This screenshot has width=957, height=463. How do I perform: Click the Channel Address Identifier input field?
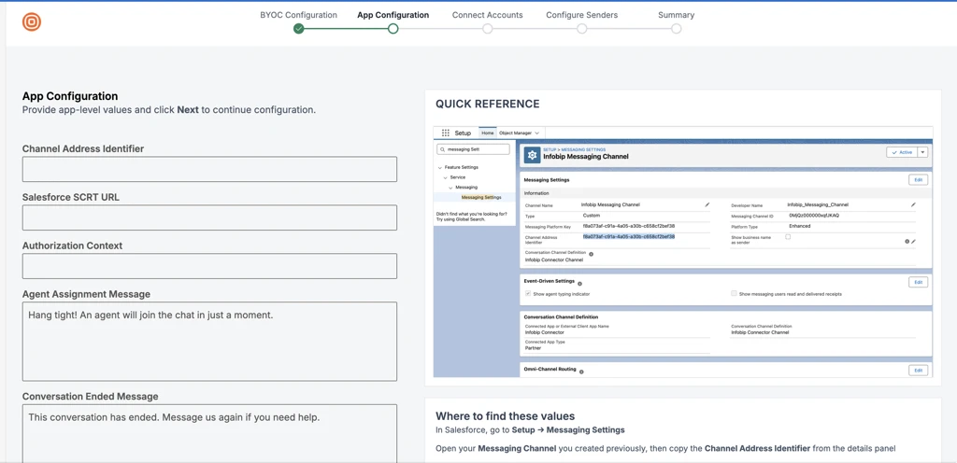click(x=209, y=169)
